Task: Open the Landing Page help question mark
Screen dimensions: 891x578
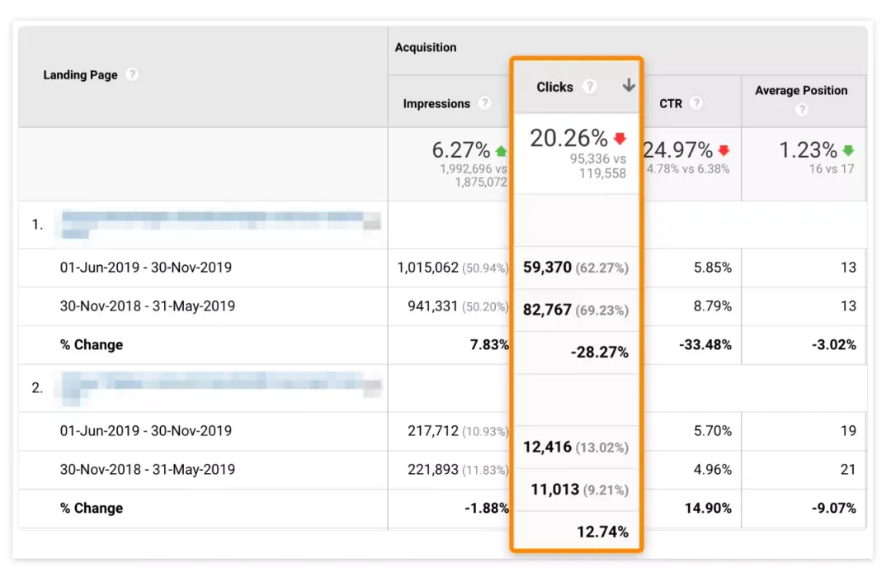Action: click(x=132, y=74)
